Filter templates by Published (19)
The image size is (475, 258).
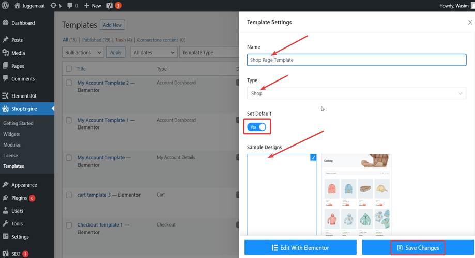pyautogui.click(x=96, y=40)
